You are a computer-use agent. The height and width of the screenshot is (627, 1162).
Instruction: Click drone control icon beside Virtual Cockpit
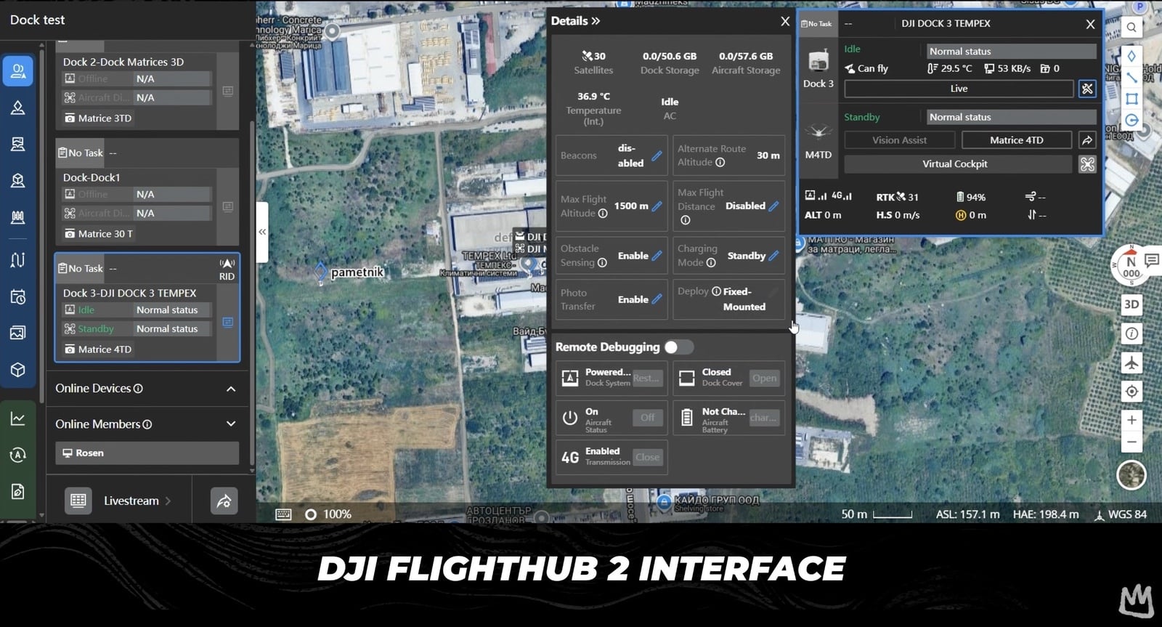(1087, 164)
